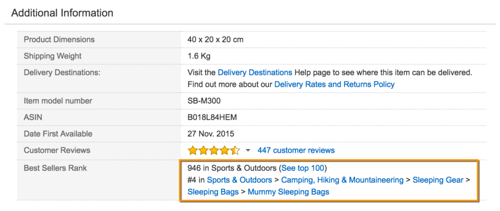
Task: Navigate to the Sleeping Bags category
Action: tap(213, 192)
